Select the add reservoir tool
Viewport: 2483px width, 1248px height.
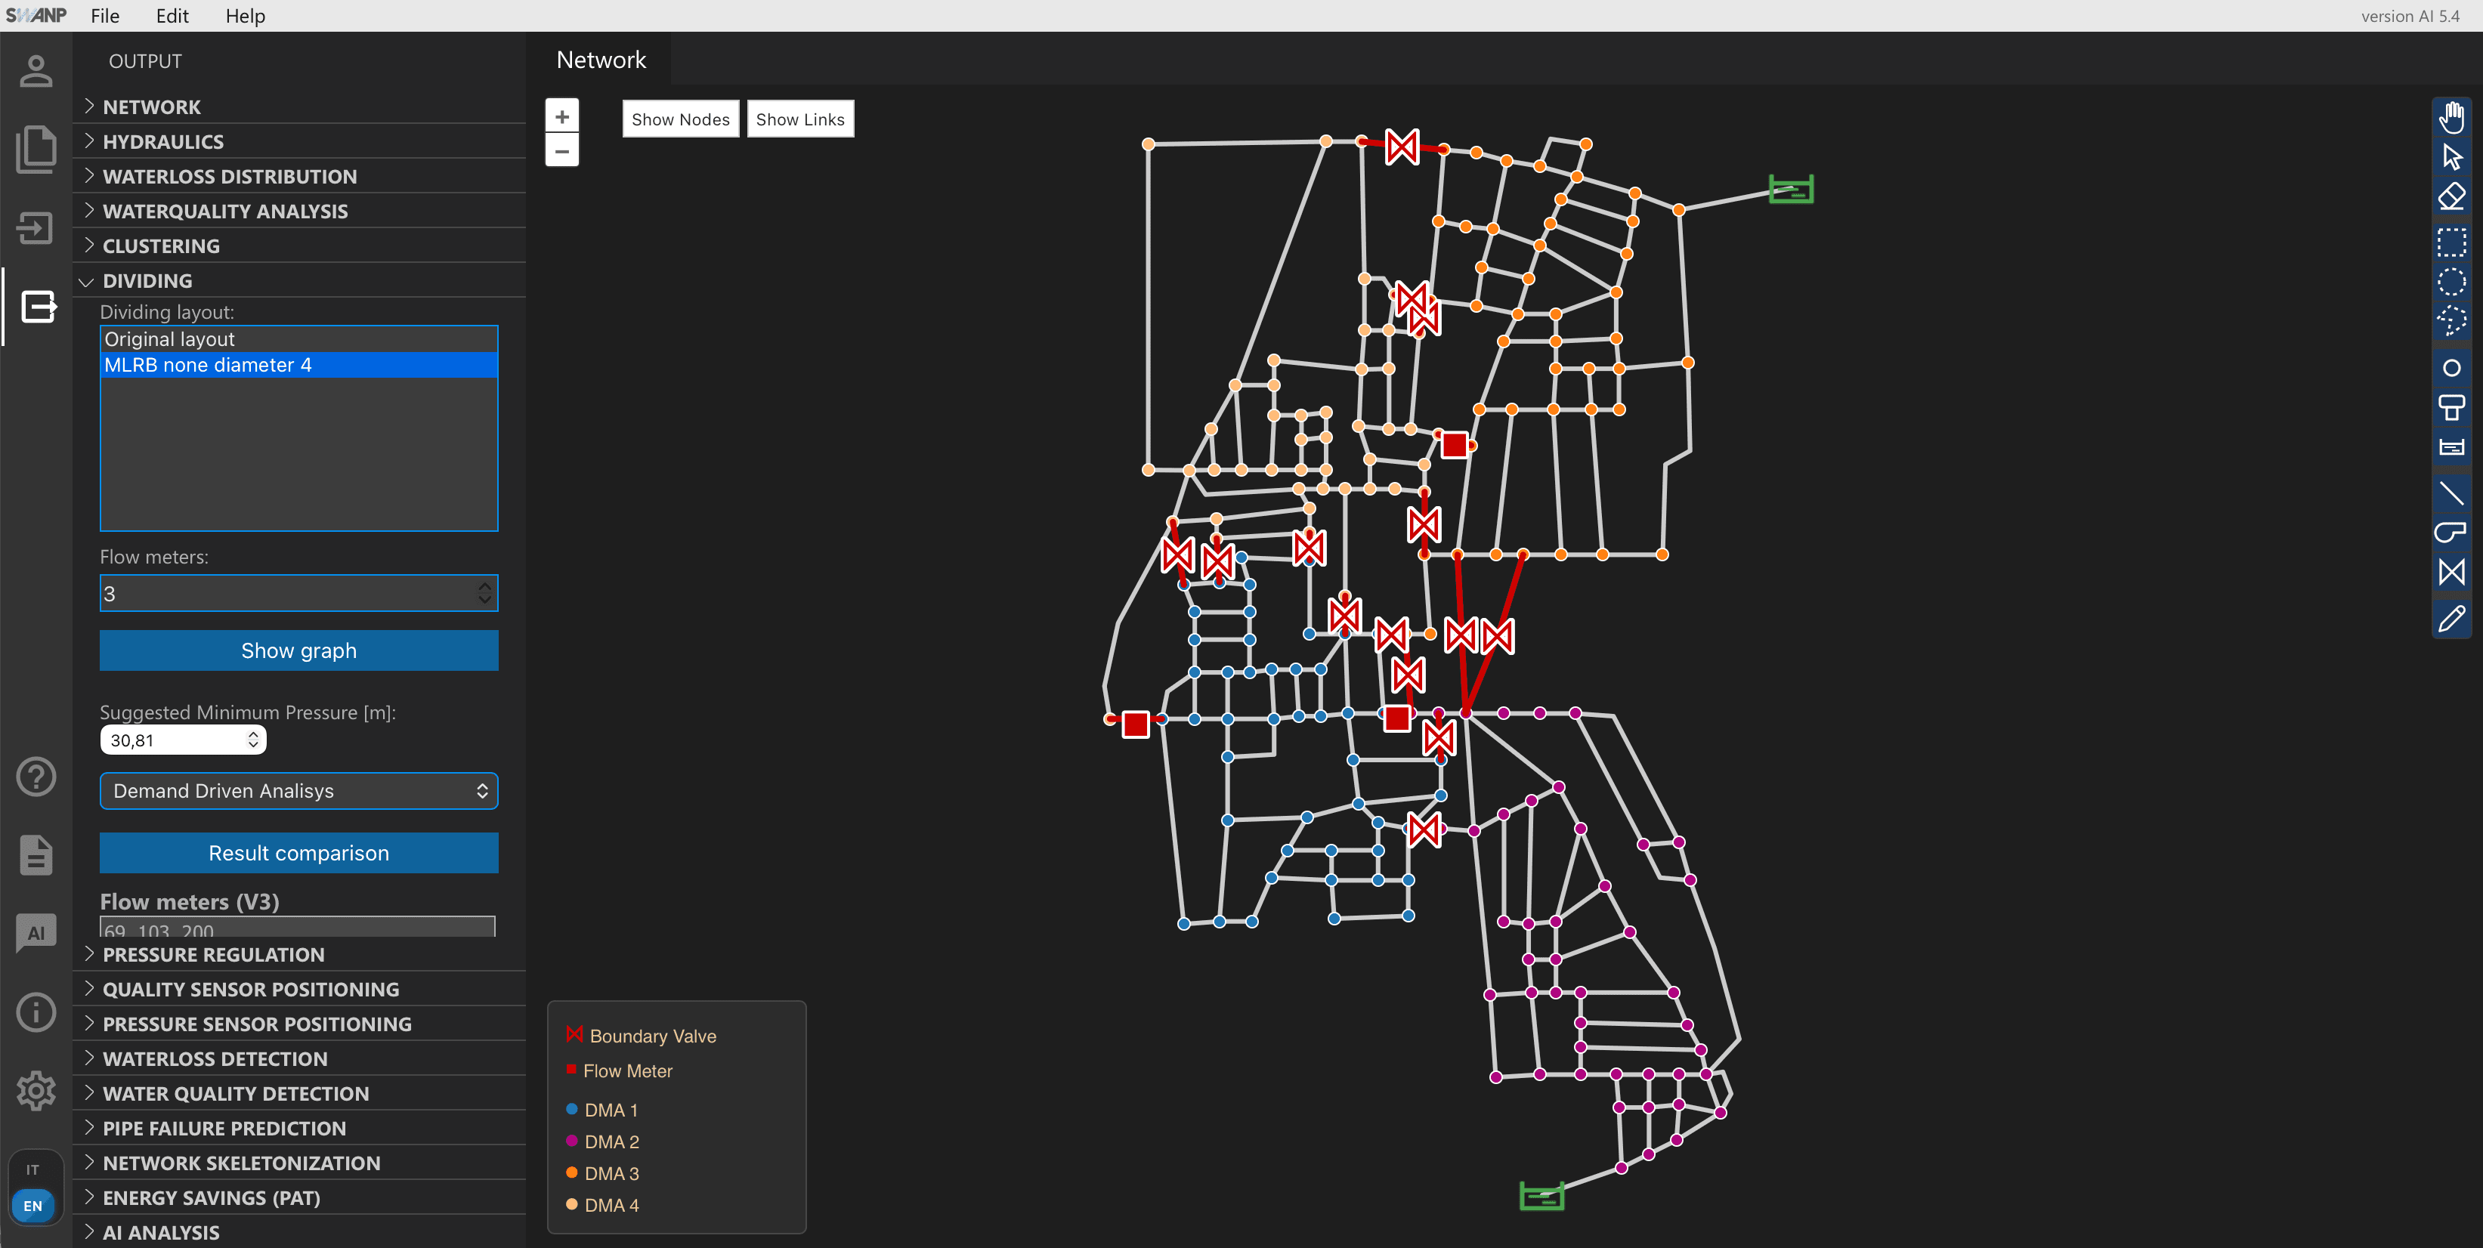click(2451, 447)
